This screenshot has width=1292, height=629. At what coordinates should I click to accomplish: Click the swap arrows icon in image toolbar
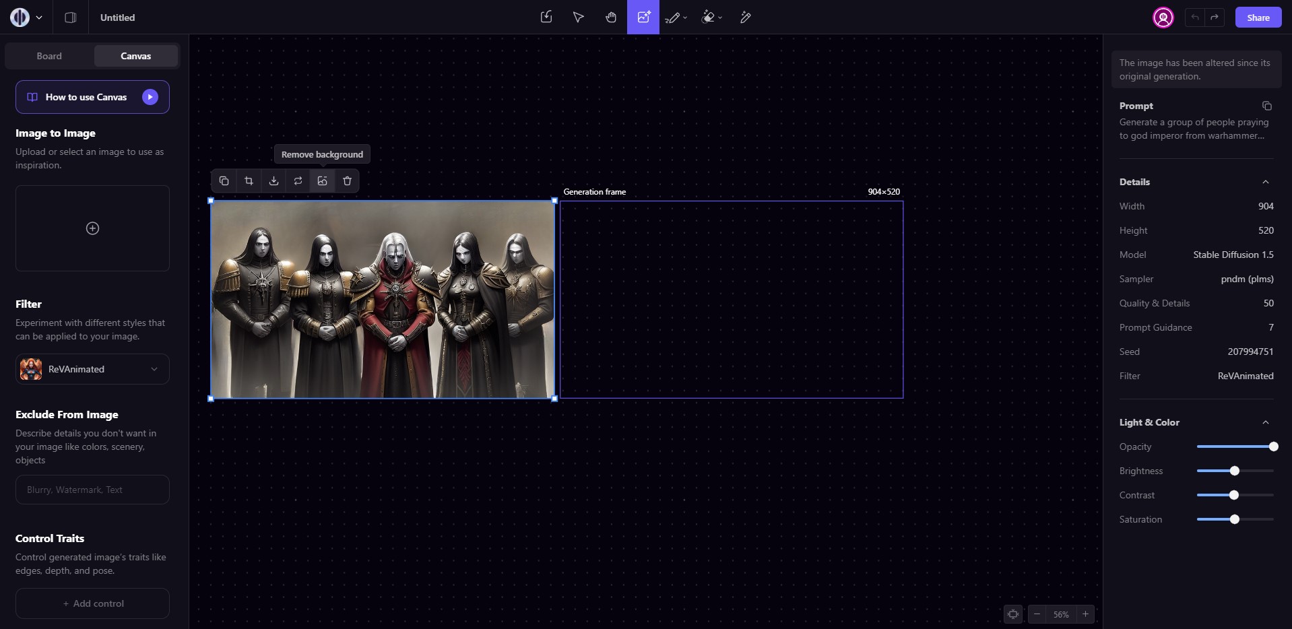coord(298,181)
